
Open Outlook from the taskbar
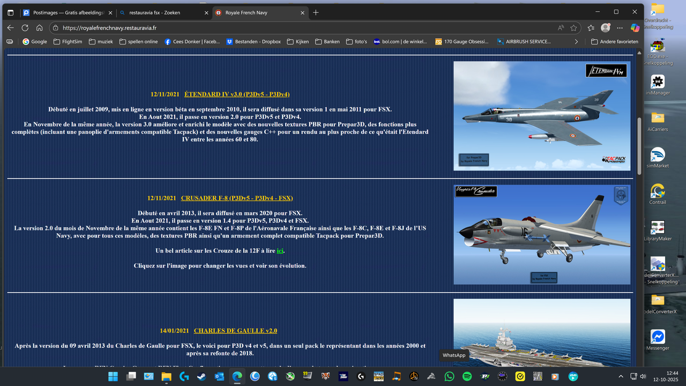point(219,376)
